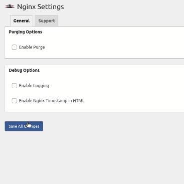Click the 'Enable Nginx Timestamp in HTML' label
184x184 pixels.
tap(52, 101)
